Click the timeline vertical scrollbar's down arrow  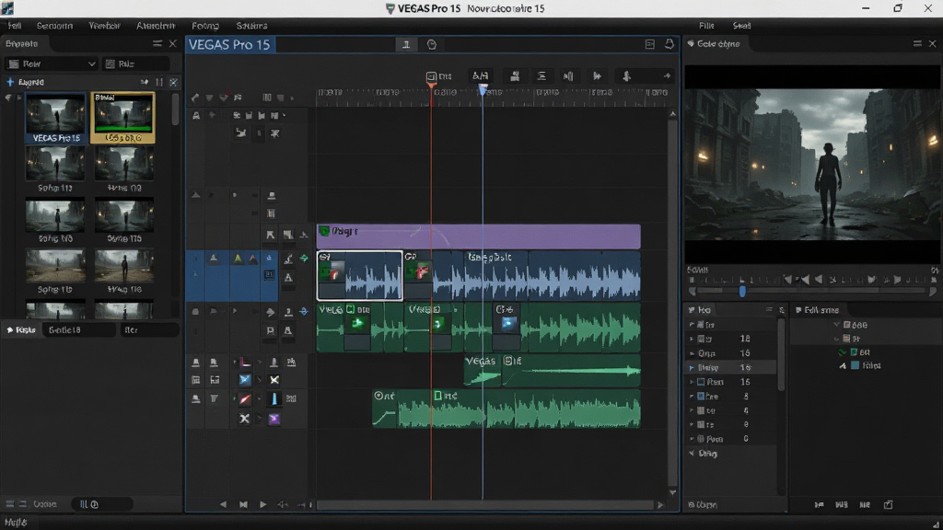pos(672,492)
